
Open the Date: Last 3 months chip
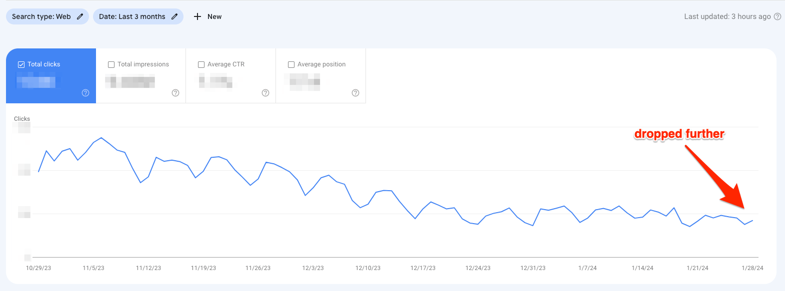[x=138, y=16]
